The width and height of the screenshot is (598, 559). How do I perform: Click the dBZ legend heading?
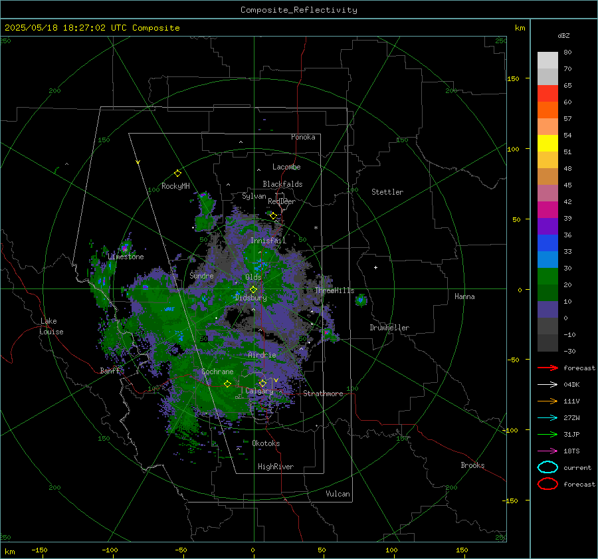[563, 35]
